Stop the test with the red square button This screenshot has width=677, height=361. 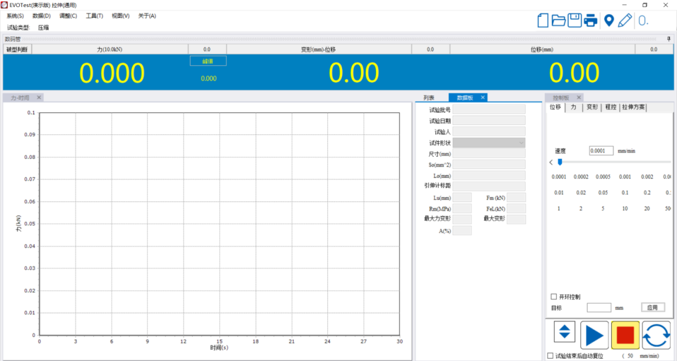click(625, 335)
